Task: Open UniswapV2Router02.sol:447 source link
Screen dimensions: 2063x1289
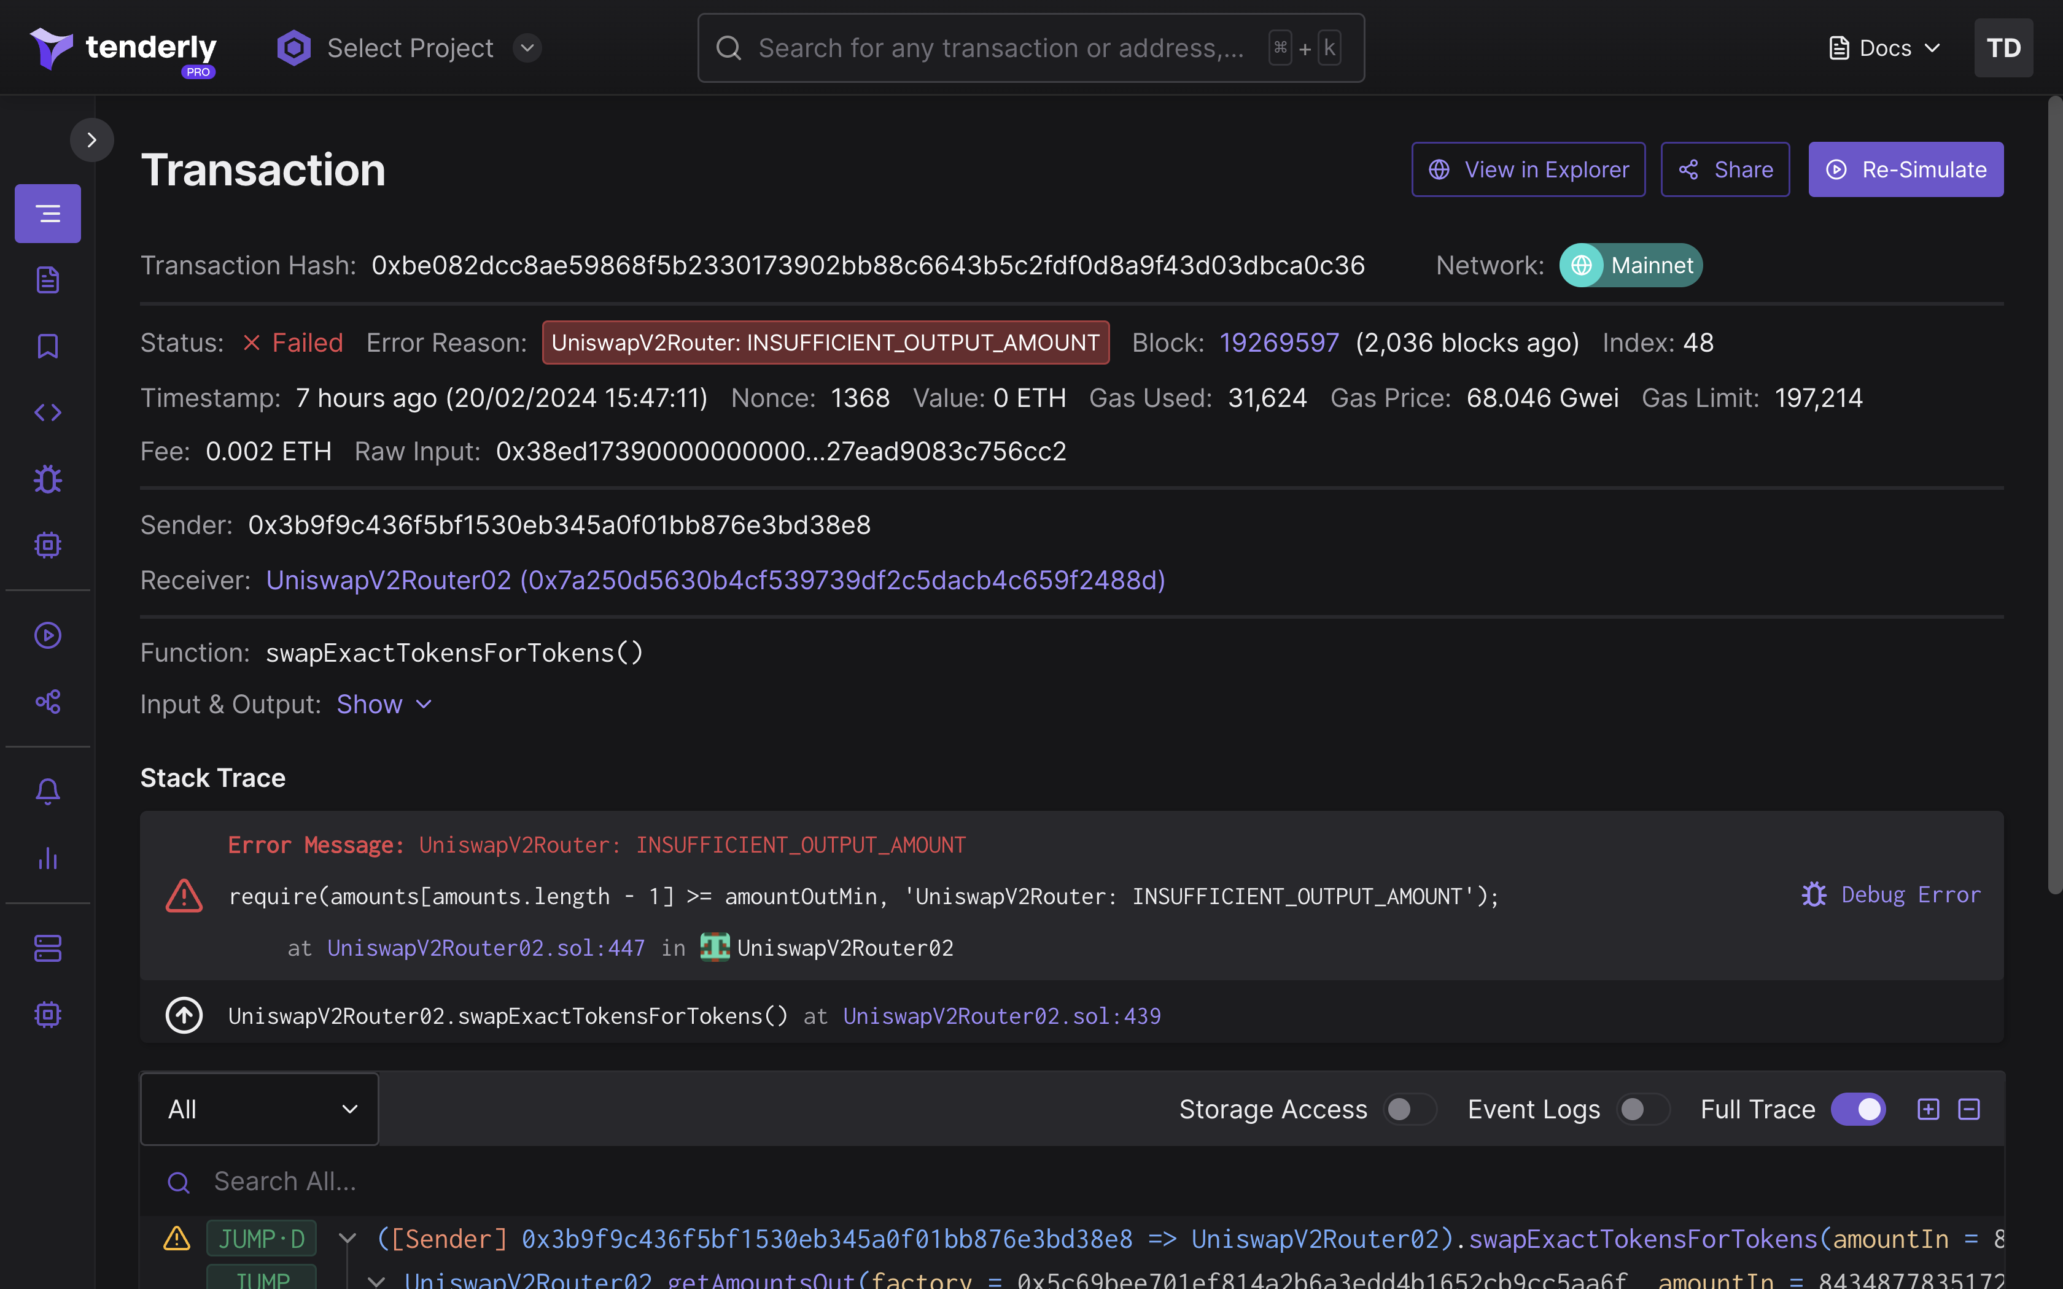Action: (486, 948)
